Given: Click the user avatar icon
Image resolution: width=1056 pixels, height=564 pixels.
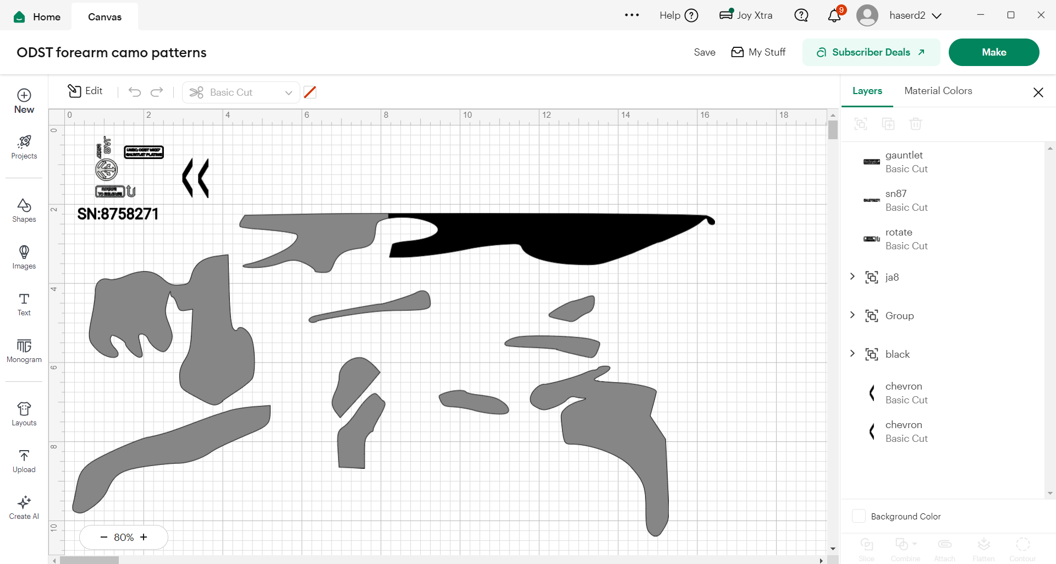Looking at the screenshot, I should [867, 15].
